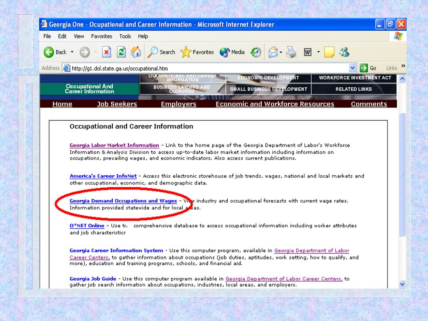Open the Back history dropdown arrow
Image resolution: width=428 pixels, height=321 pixels.
point(72,52)
